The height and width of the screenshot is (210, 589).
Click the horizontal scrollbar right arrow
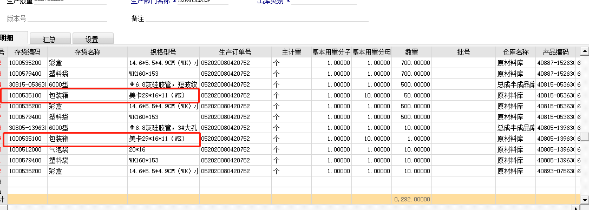pos(576,207)
